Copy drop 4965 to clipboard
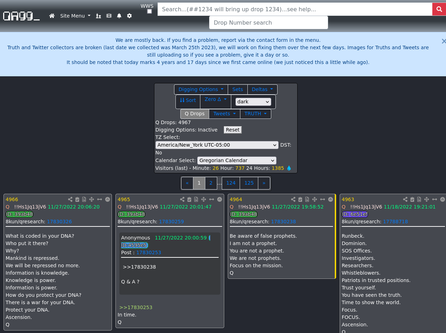The height and width of the screenshot is (333, 446). [189, 199]
